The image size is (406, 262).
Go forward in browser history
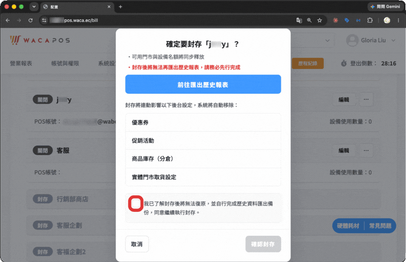pos(19,20)
